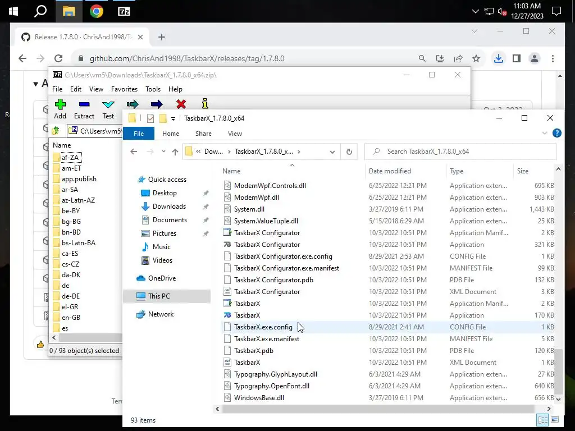
Task: Close the Release 1.7.8.0 tab
Action: (140, 37)
